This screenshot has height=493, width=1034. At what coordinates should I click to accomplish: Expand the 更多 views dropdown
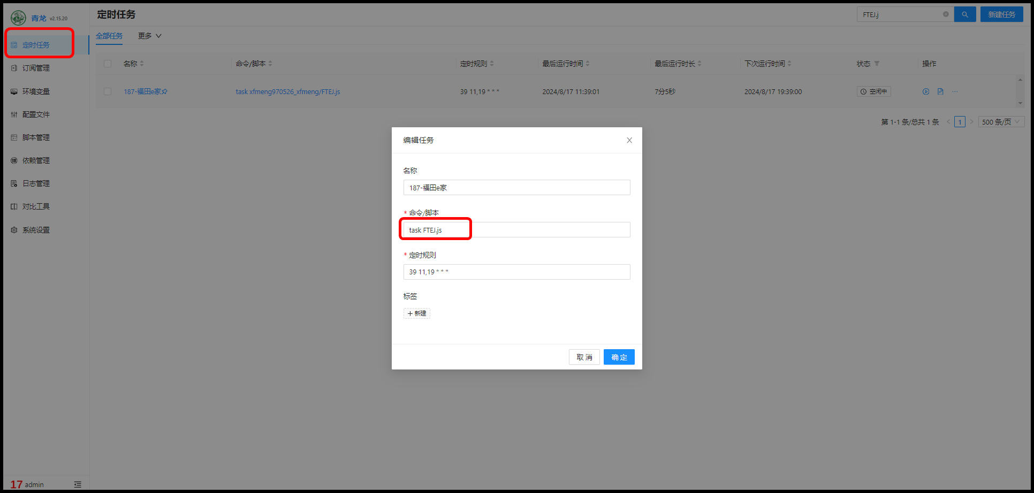click(149, 36)
